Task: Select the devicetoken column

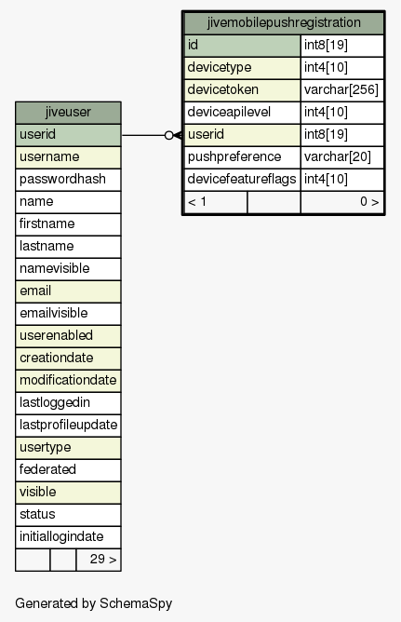Action: point(242,90)
